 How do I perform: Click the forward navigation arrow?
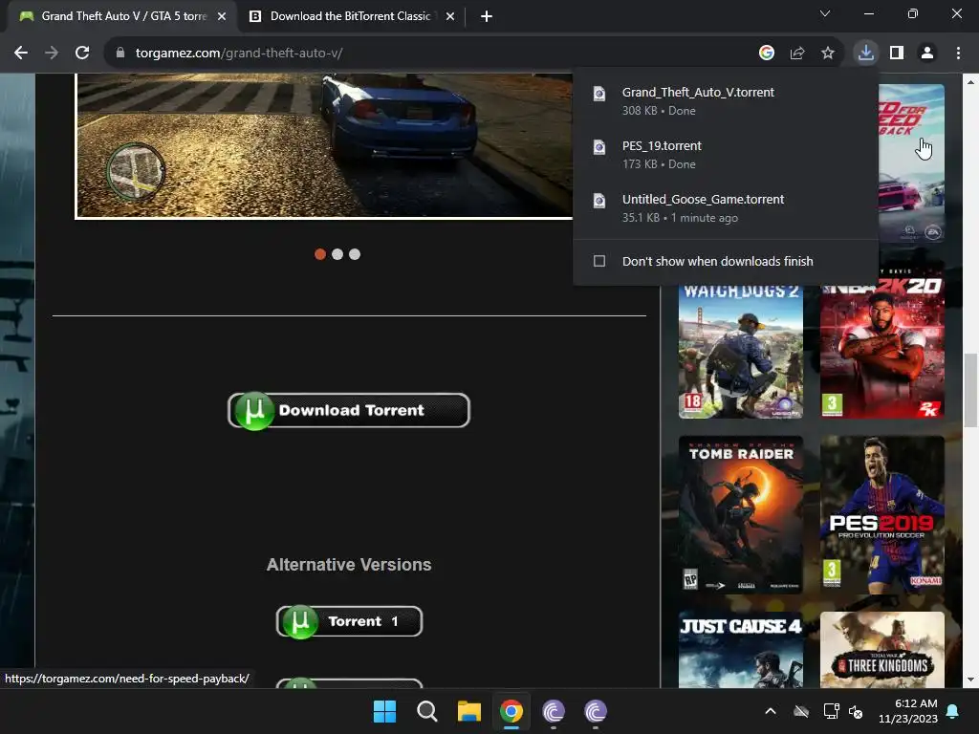(x=52, y=54)
